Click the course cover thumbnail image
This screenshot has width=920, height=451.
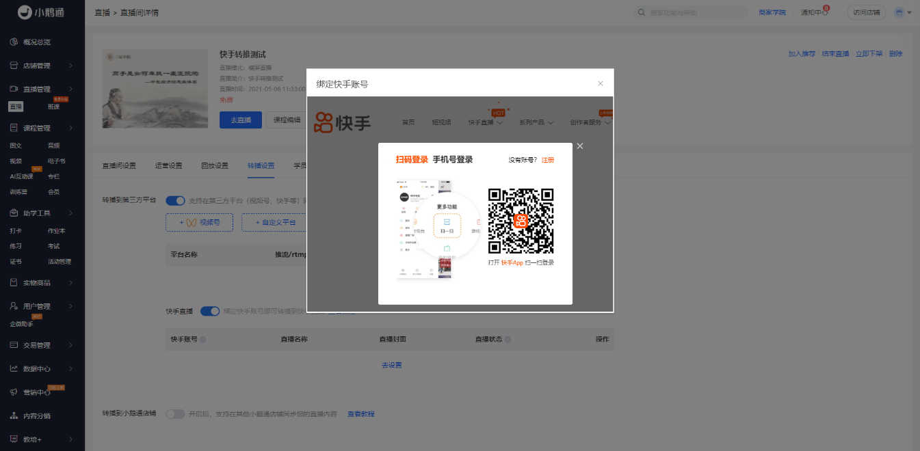pyautogui.click(x=155, y=88)
